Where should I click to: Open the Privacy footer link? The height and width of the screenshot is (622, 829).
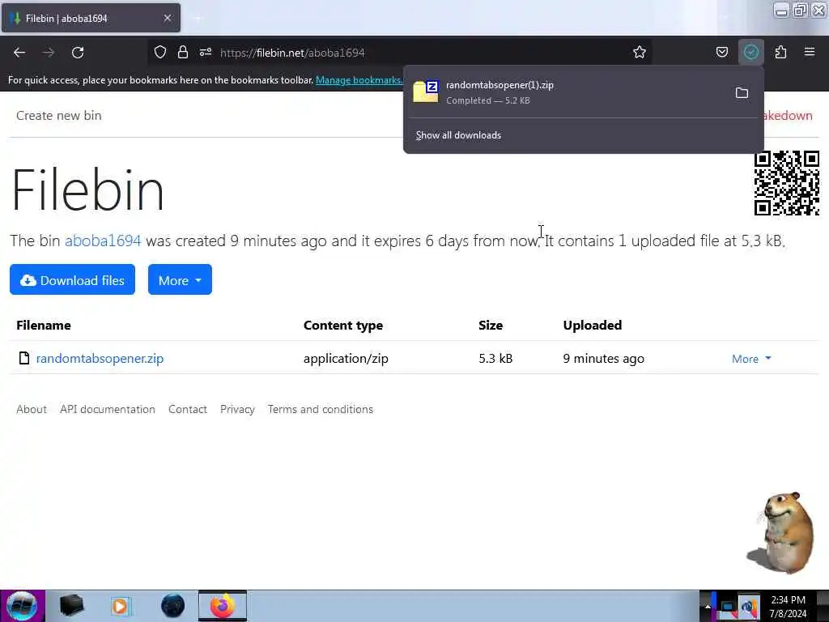pos(237,409)
